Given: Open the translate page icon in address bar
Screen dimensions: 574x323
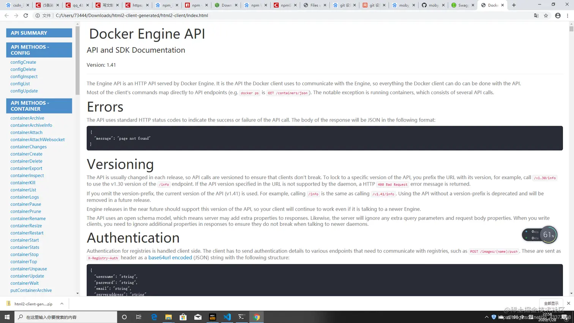Looking at the screenshot, I should (536, 16).
